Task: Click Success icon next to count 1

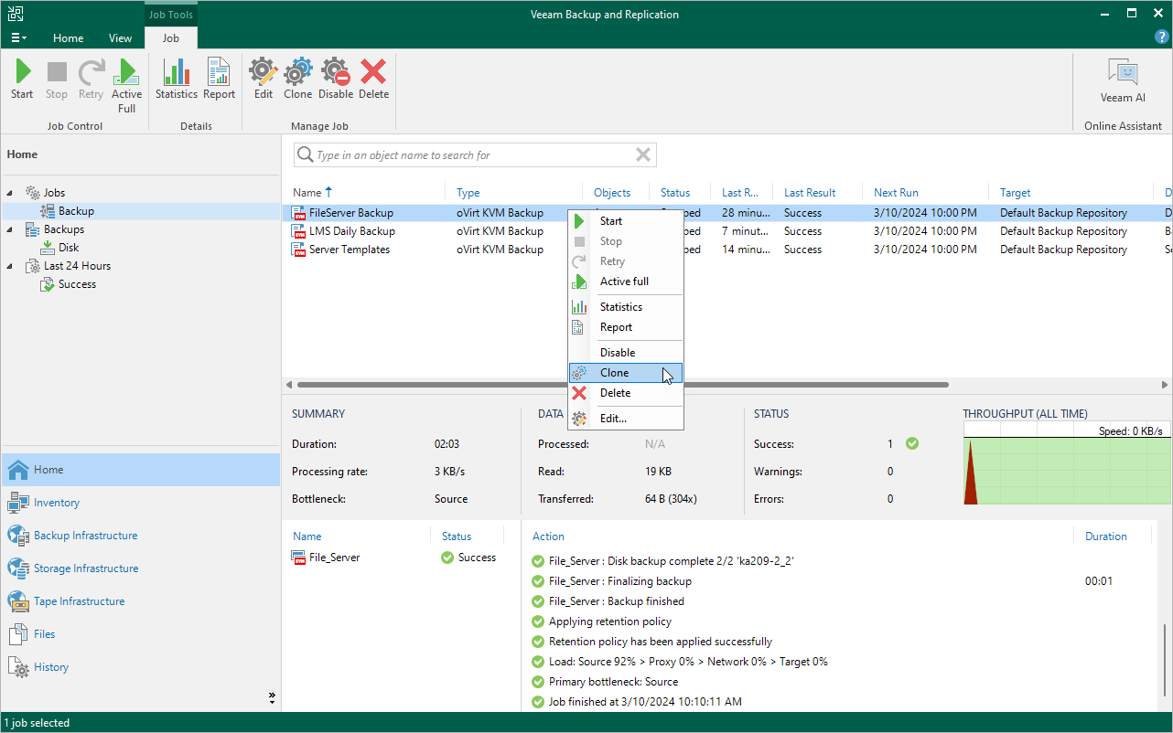Action: [x=911, y=443]
